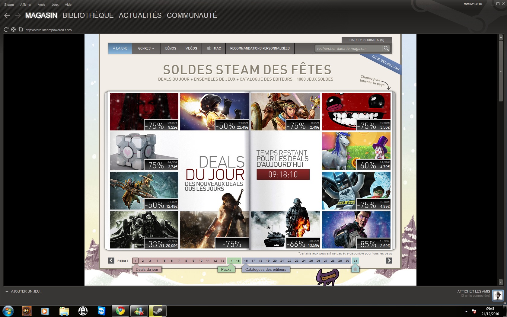The height and width of the screenshot is (317, 507).
Task: Go forward with the right arrow icon
Action: pyautogui.click(x=18, y=15)
